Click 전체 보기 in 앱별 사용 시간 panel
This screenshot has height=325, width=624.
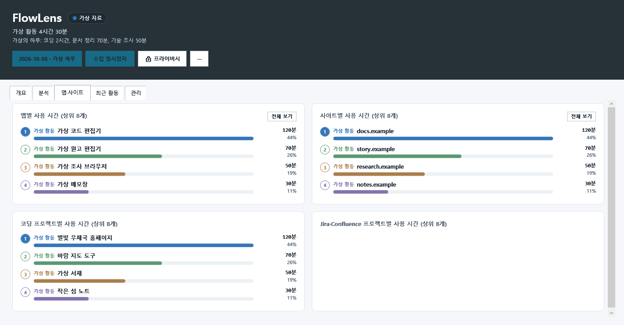282,117
